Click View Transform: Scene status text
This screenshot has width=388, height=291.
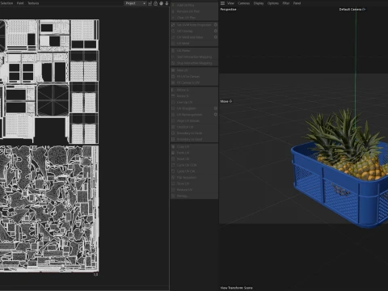coord(236,288)
